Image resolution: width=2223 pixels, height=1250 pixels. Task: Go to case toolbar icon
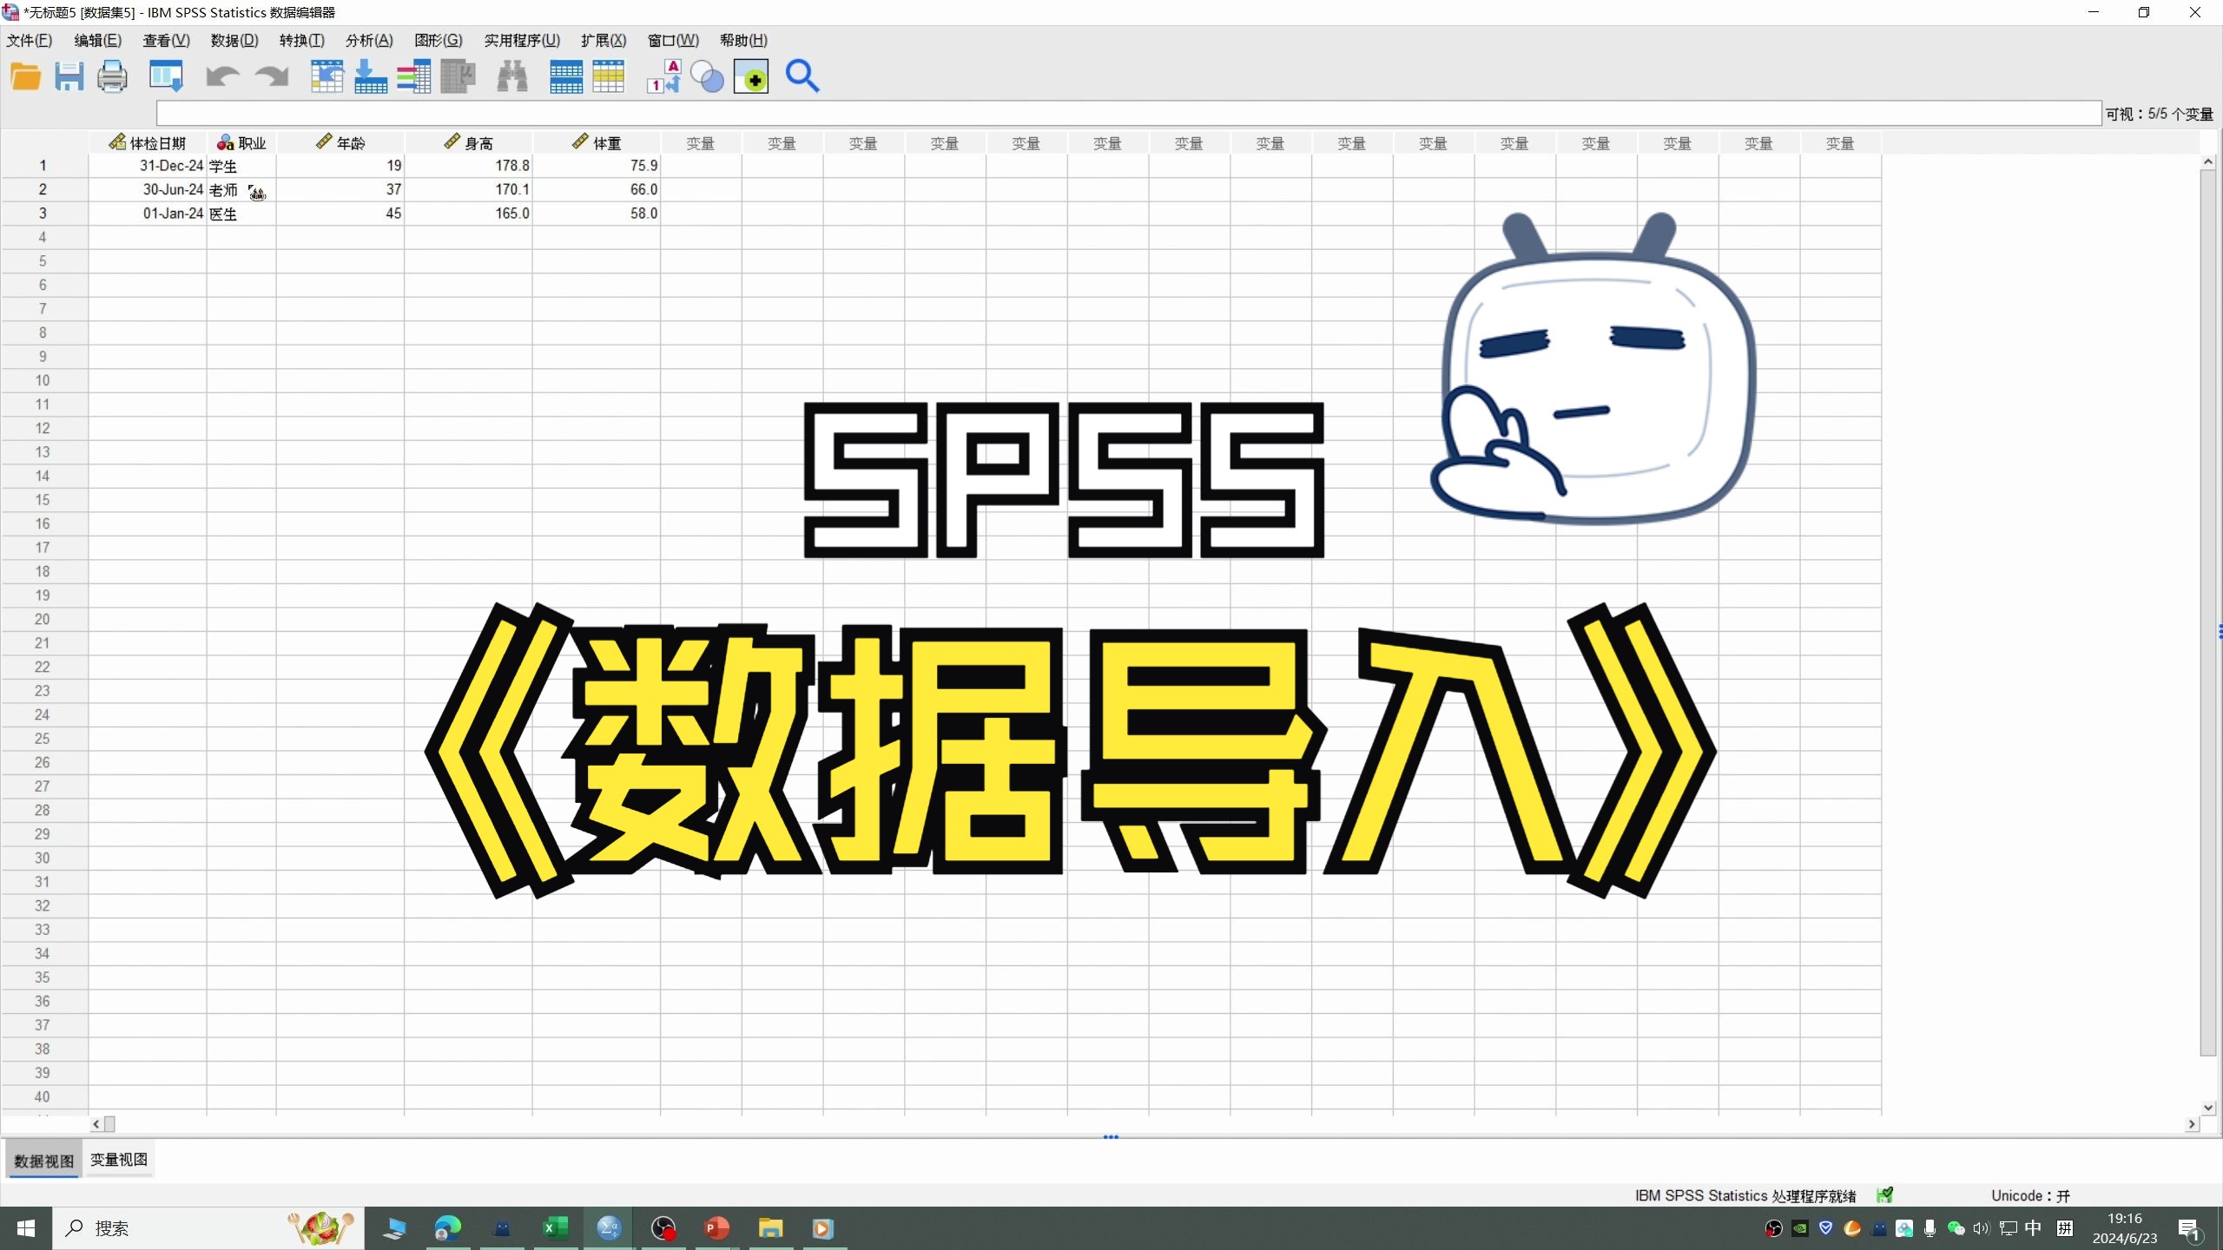click(x=327, y=77)
